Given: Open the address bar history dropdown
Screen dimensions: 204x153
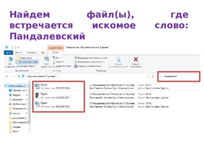Looking at the screenshot, I should [148, 76].
